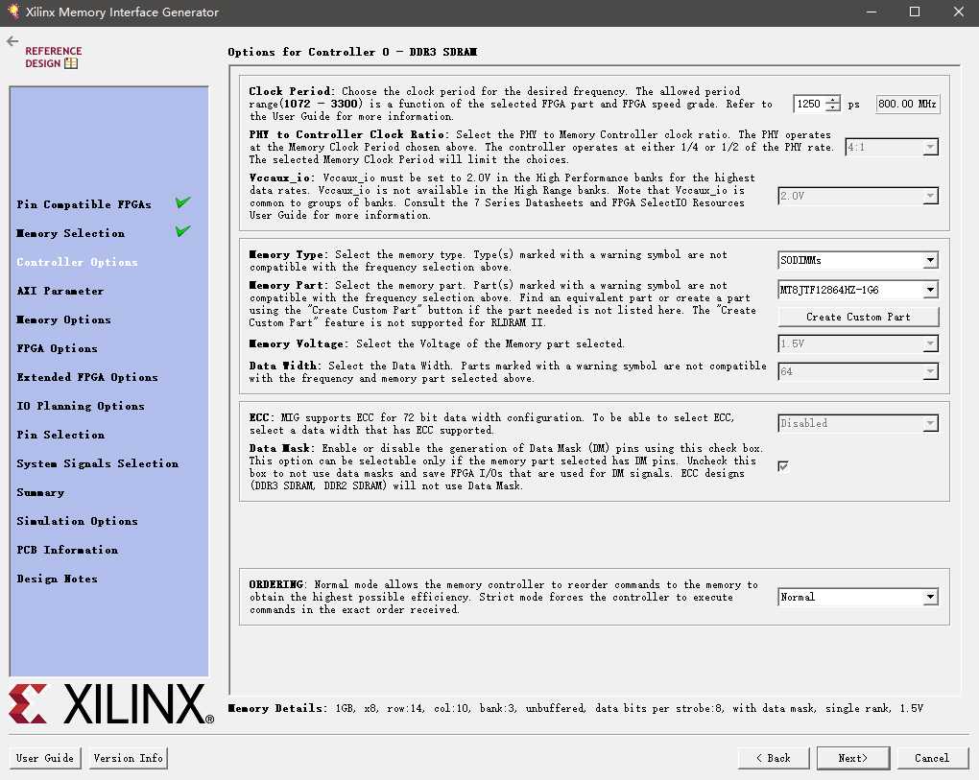Open the User Guide

point(45,758)
